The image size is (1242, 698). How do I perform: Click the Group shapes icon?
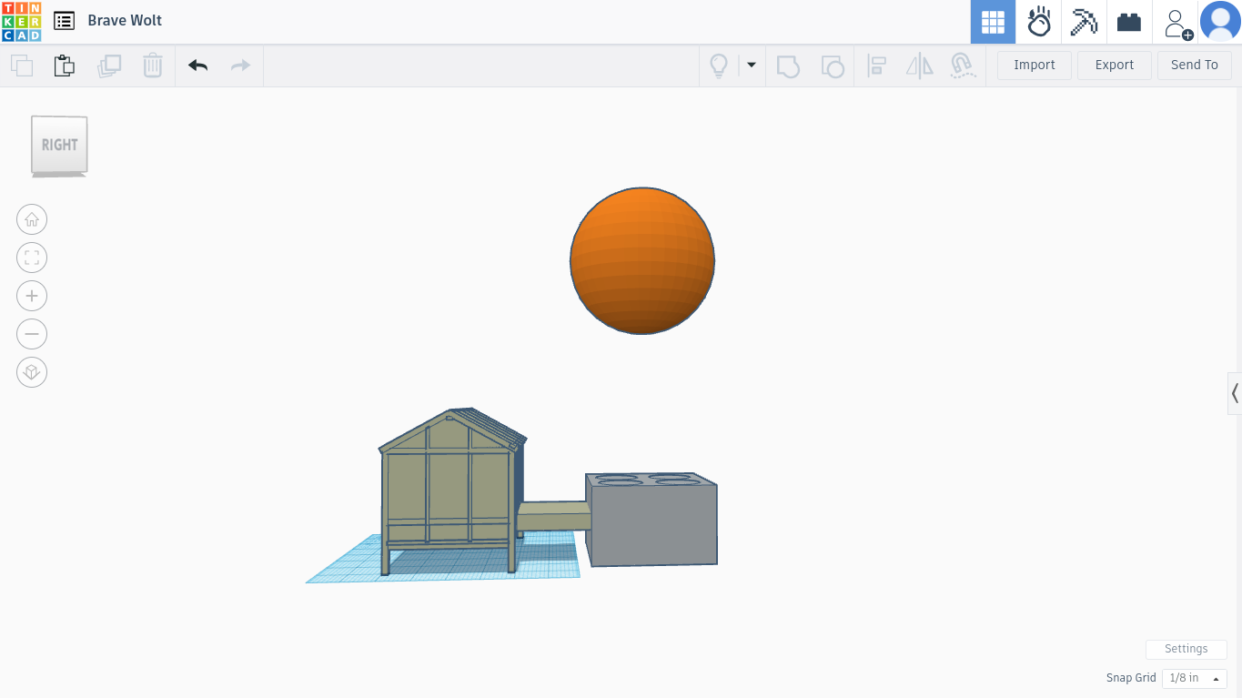click(788, 66)
